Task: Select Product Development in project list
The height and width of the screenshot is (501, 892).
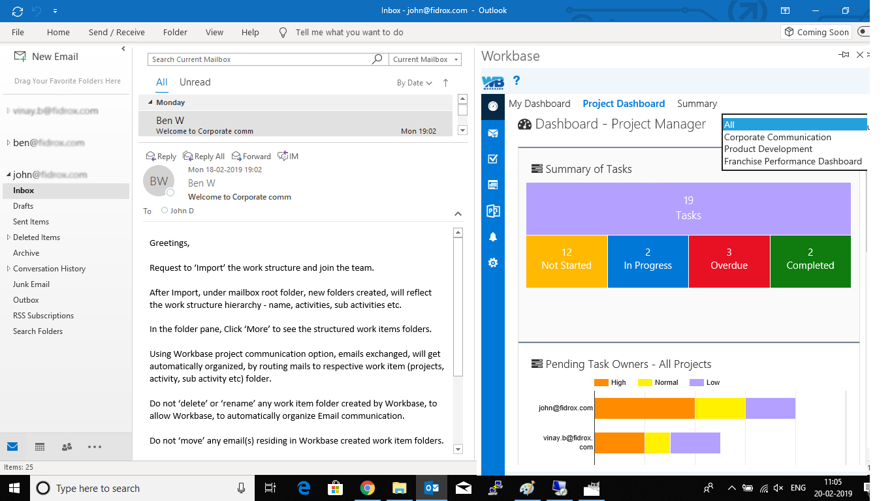Action: (x=768, y=149)
